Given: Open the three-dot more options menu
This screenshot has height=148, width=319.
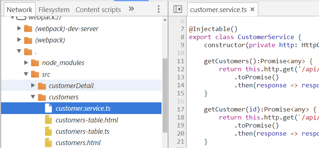Looking at the screenshot, I should tap(159, 9).
